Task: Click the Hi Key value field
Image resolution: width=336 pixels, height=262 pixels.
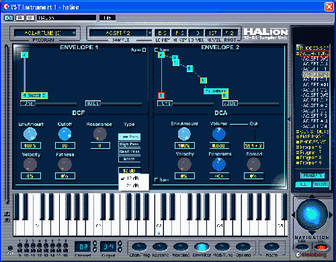Action: coord(179,33)
